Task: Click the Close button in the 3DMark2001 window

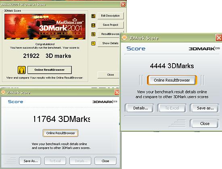Action: [x=109, y=75]
